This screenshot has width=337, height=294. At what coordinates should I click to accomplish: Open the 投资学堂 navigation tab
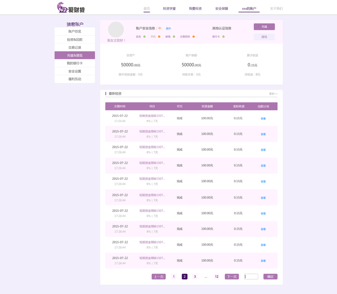[x=169, y=9]
